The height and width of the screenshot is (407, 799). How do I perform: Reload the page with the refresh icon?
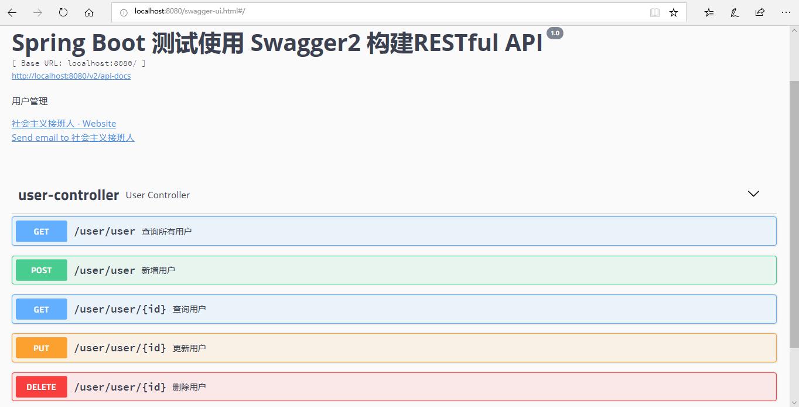coord(63,12)
